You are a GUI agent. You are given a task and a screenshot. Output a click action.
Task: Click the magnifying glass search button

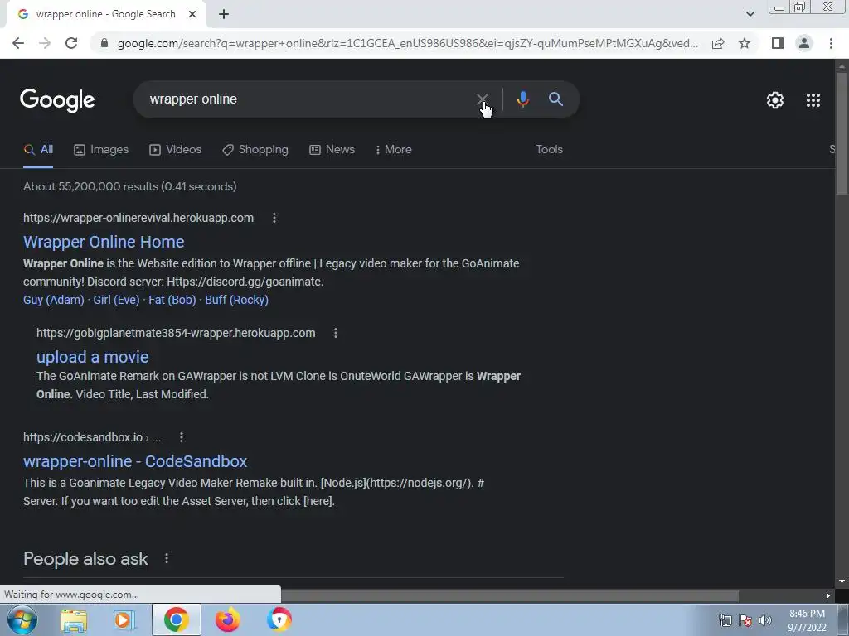tap(555, 99)
